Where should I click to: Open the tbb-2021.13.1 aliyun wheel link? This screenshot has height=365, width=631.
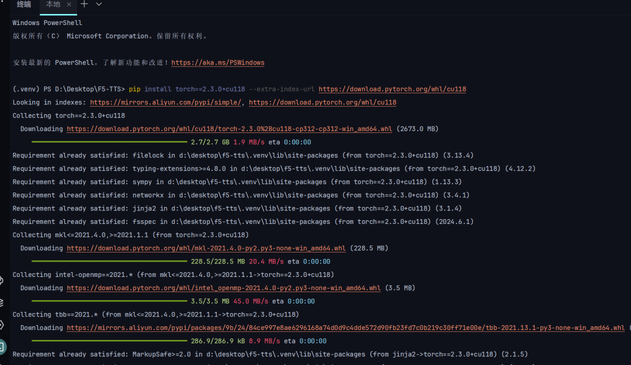346,328
